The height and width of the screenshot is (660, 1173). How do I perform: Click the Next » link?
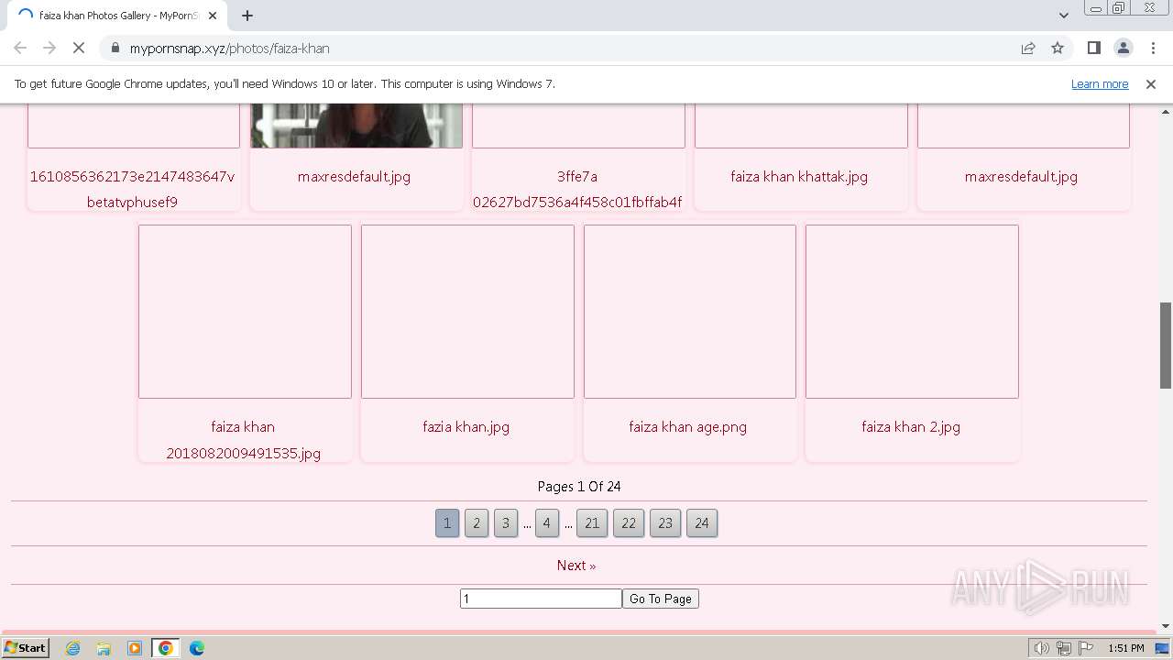576,566
